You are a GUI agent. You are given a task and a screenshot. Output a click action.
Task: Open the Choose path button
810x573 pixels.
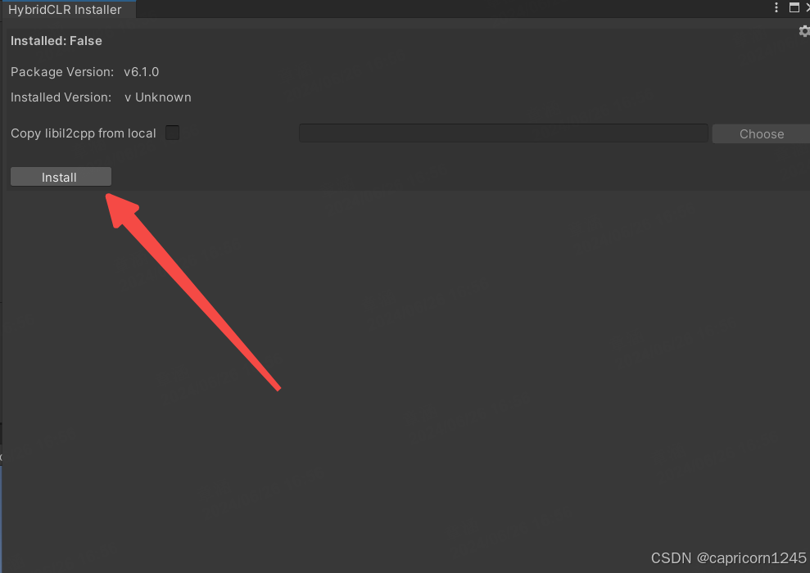pyautogui.click(x=761, y=133)
